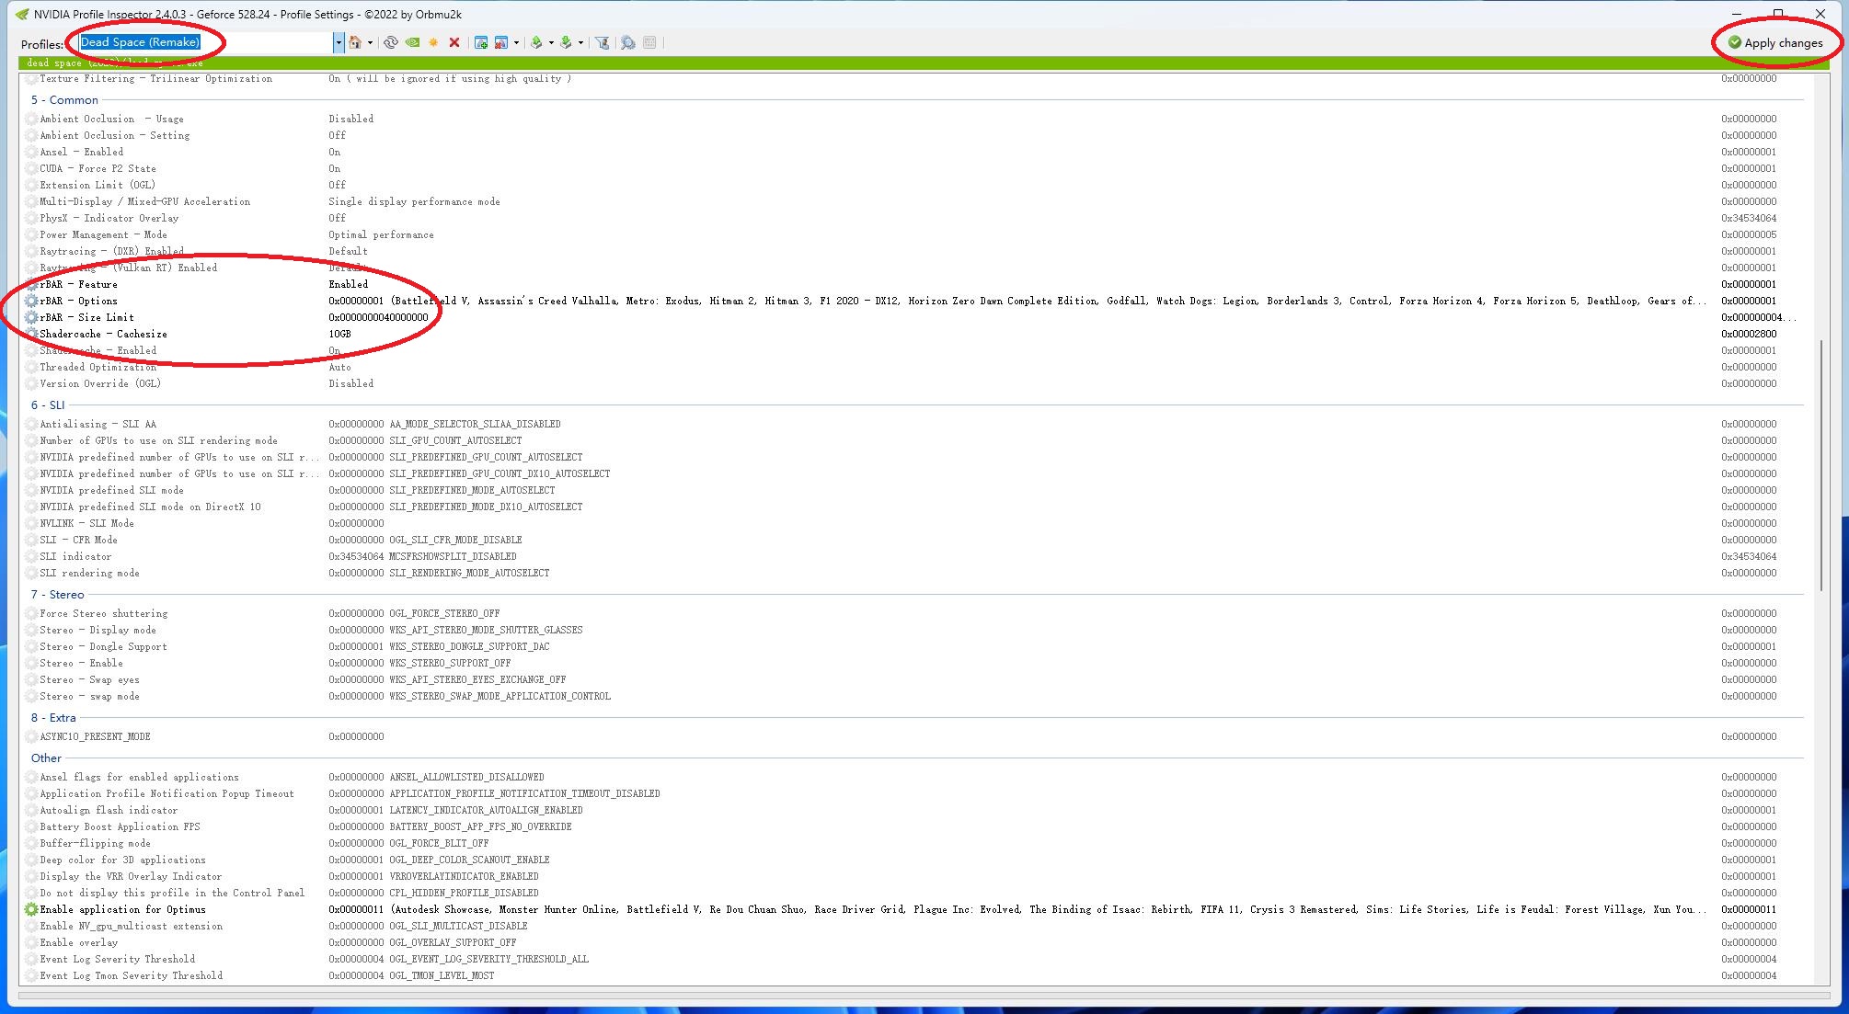This screenshot has width=1849, height=1014.
Task: Collapse the "6 - SLI" section header
Action: (x=48, y=405)
